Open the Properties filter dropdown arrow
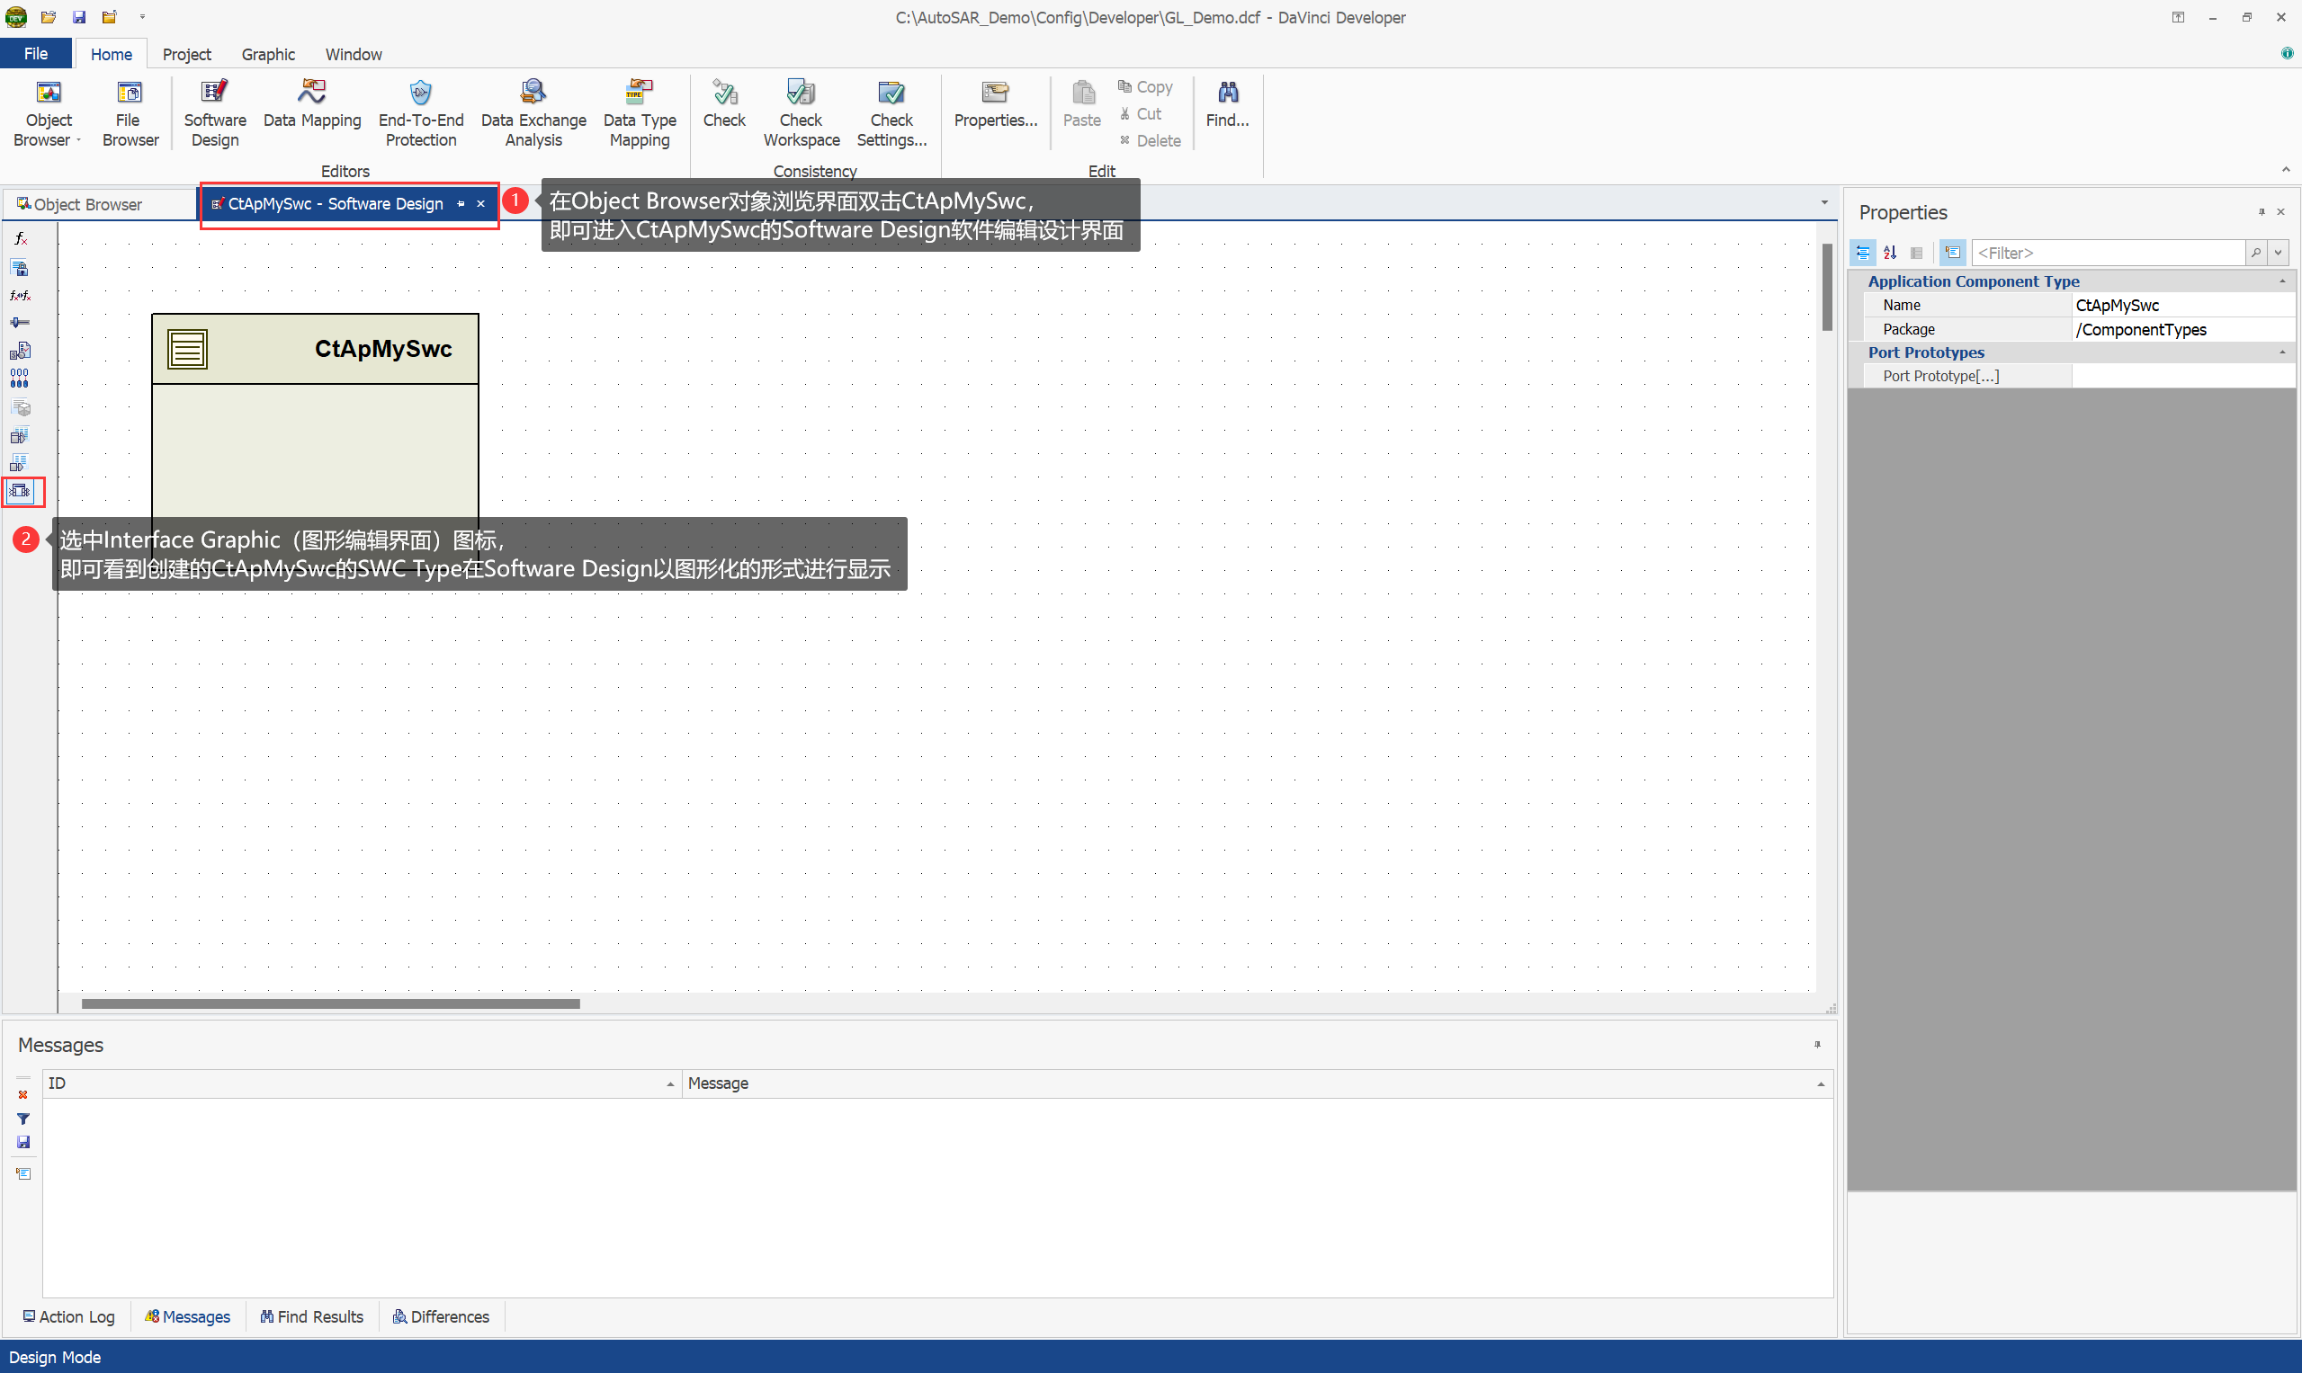The image size is (2302, 1373). point(2278,253)
